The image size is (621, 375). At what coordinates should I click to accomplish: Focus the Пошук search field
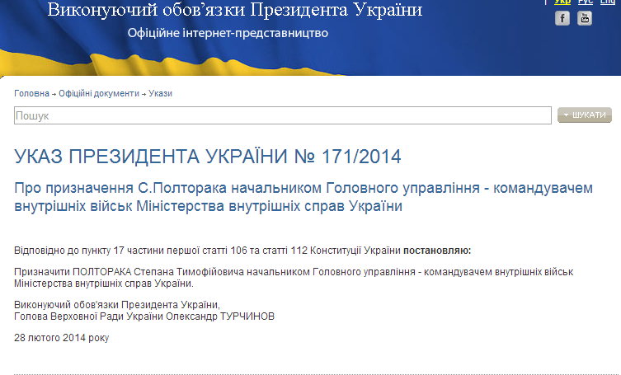point(283,115)
